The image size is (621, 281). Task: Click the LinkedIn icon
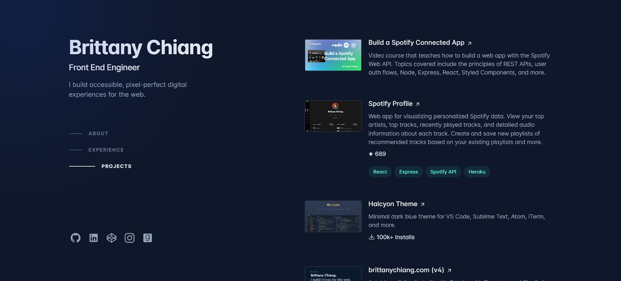pyautogui.click(x=94, y=238)
